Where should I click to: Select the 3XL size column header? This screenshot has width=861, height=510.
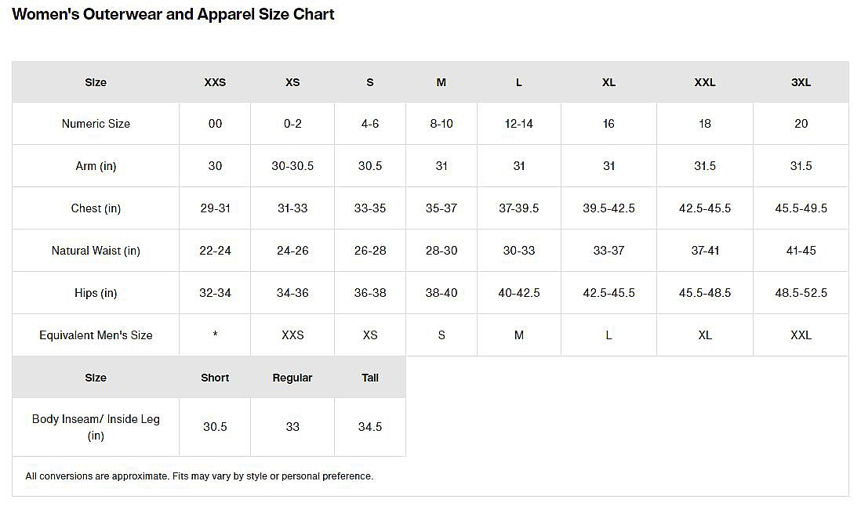801,82
